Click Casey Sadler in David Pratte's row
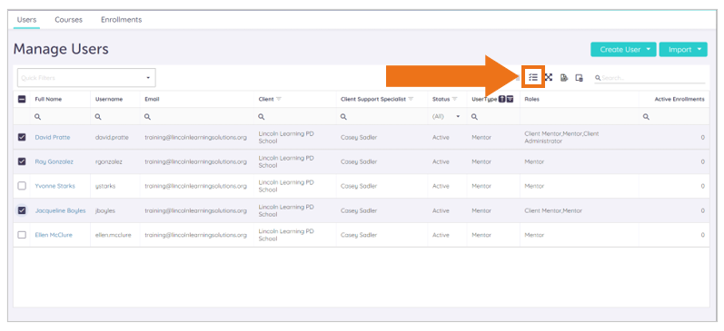This screenshot has width=724, height=331. click(359, 137)
